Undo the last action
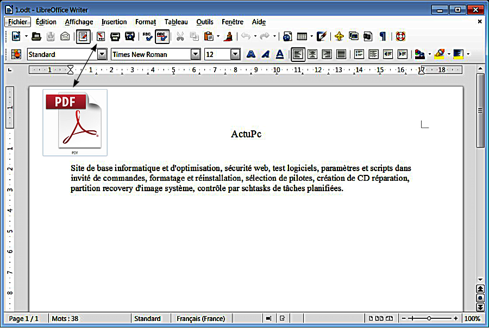Image resolution: width=489 pixels, height=328 pixels. [246, 36]
